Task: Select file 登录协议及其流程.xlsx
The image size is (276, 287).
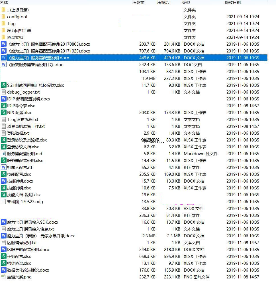Action: pos(27,140)
